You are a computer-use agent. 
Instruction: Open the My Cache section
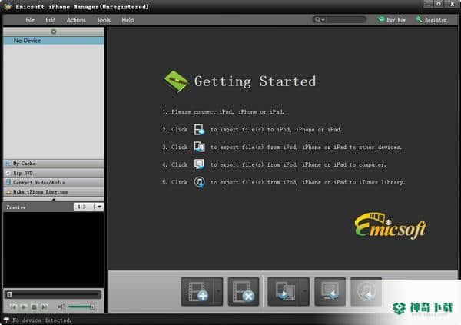pos(54,164)
